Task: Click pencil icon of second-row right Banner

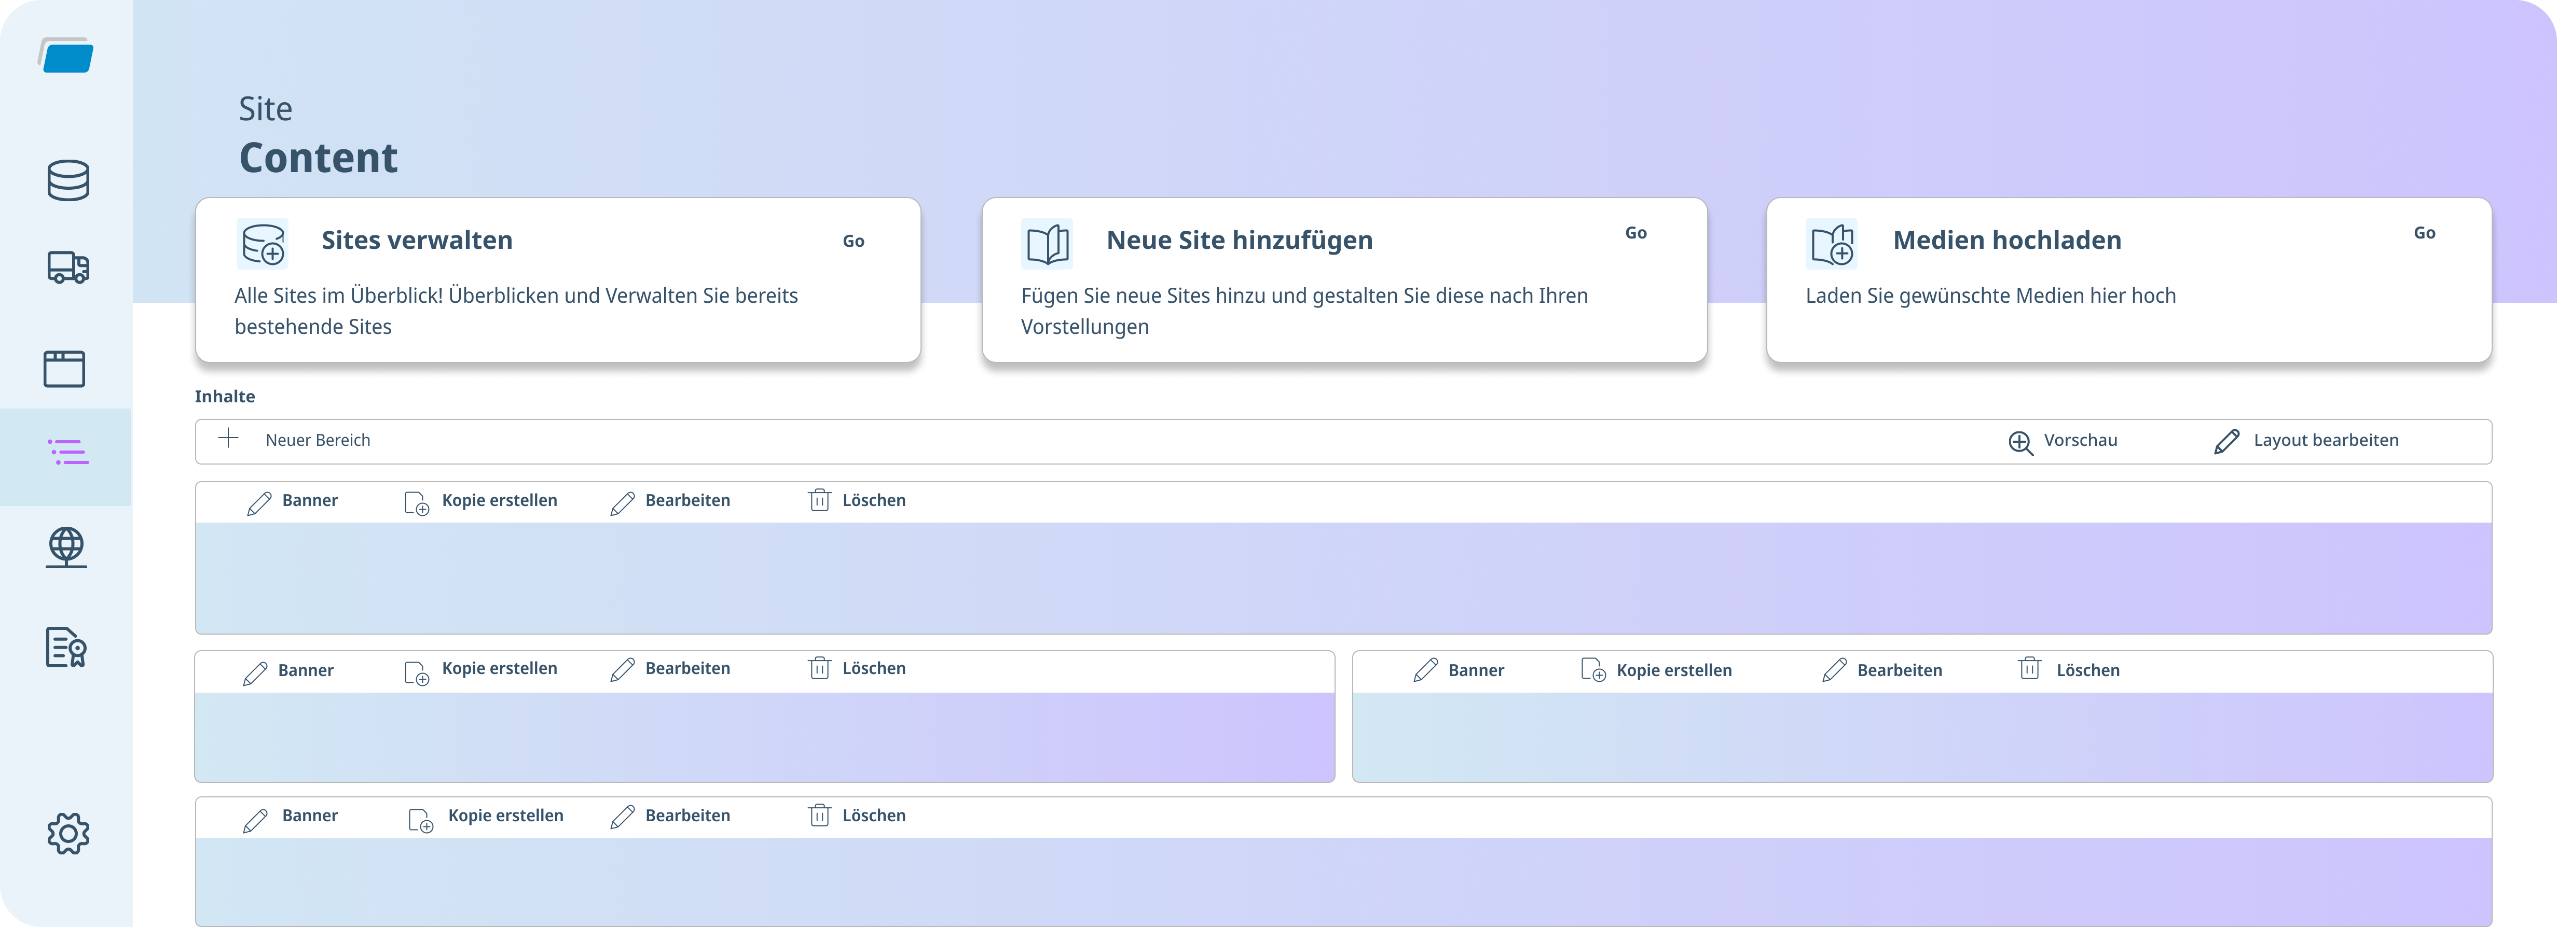Action: click(x=1425, y=670)
